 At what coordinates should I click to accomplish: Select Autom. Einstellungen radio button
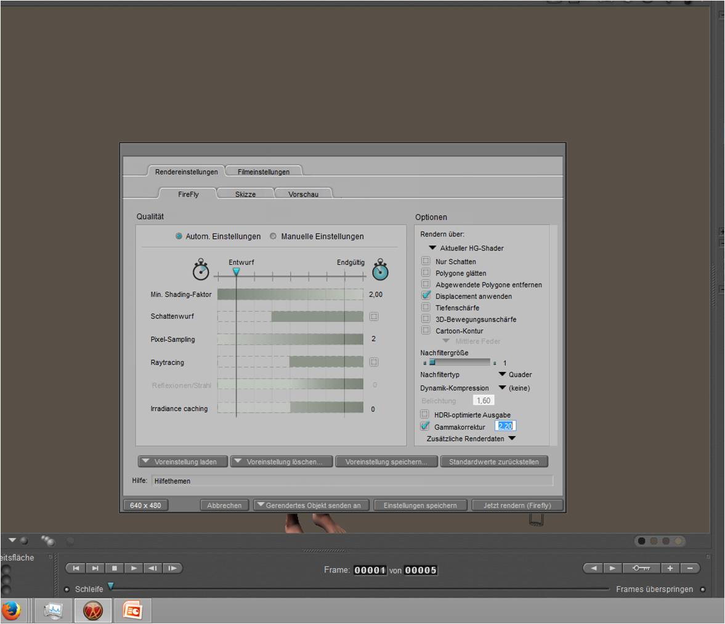point(179,236)
